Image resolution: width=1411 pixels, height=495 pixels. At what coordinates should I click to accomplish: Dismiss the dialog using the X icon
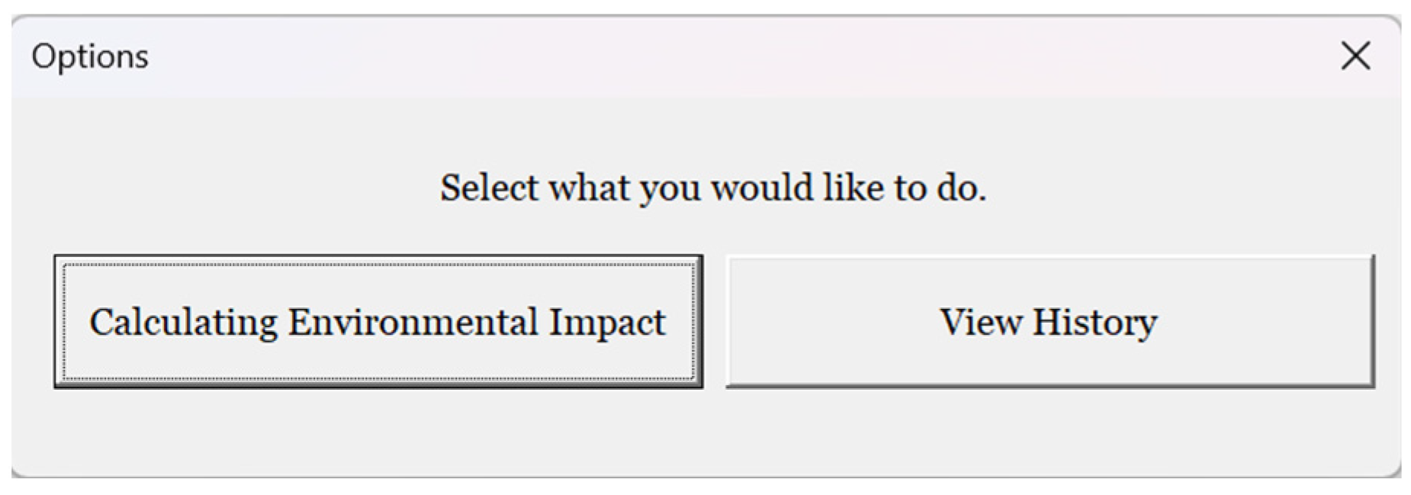(1355, 56)
